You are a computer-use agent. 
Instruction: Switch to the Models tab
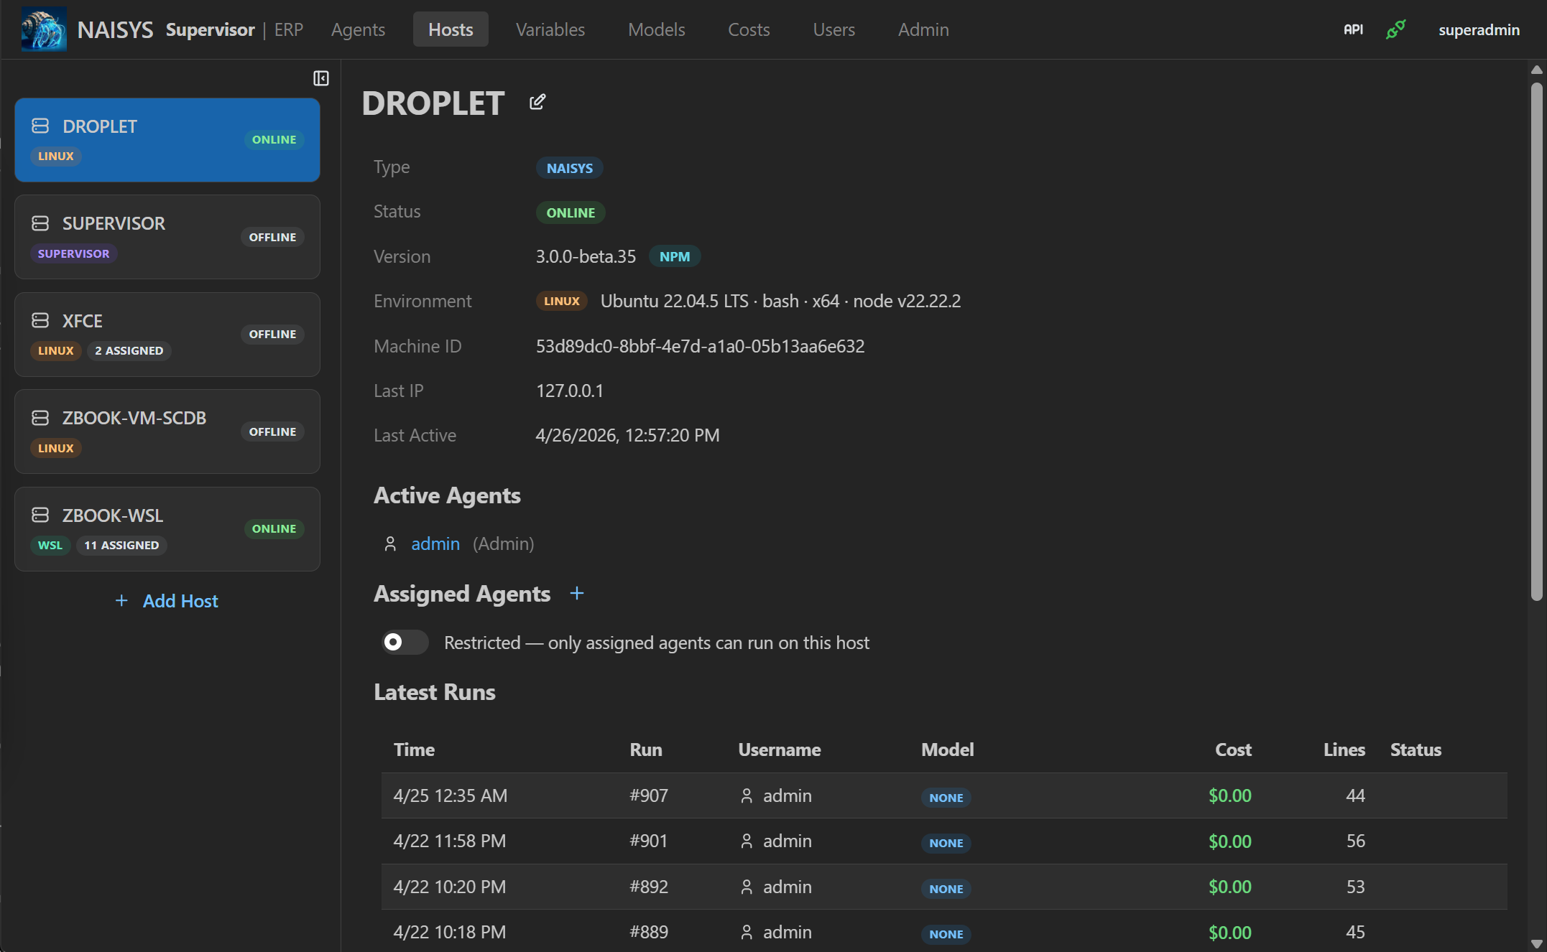click(656, 29)
